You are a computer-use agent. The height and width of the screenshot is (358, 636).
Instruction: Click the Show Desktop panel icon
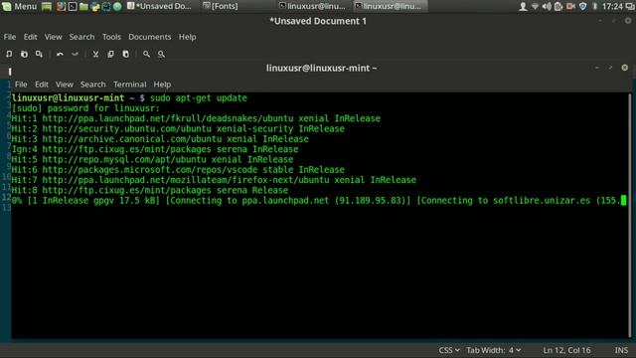(x=47, y=6)
